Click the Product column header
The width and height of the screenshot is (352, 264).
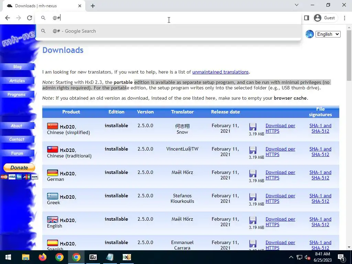[71, 112]
